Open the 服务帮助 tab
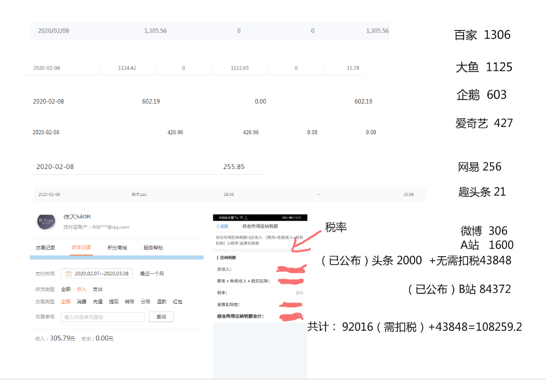The image size is (546, 380). pos(153,247)
